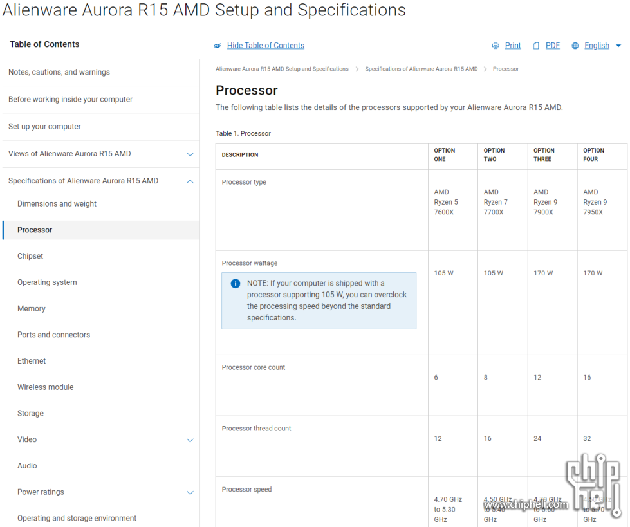This screenshot has height=527, width=630.
Task: Select the English language link
Action: [597, 46]
